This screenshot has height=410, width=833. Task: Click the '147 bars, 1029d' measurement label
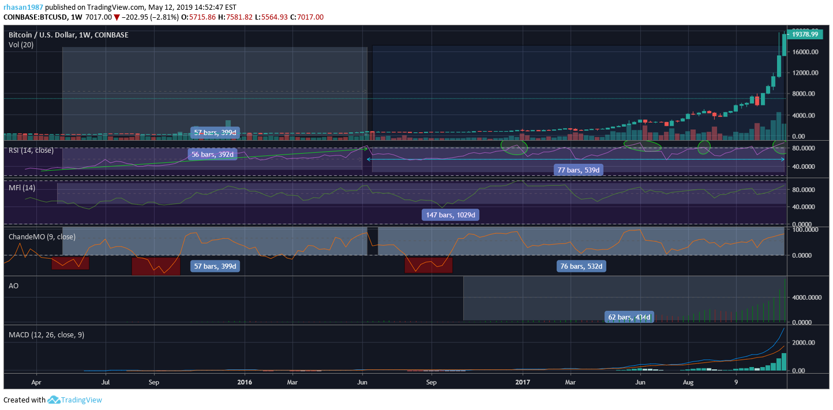(x=451, y=215)
